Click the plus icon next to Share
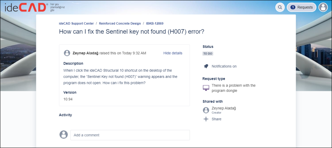The image size is (332, 148). point(206,119)
